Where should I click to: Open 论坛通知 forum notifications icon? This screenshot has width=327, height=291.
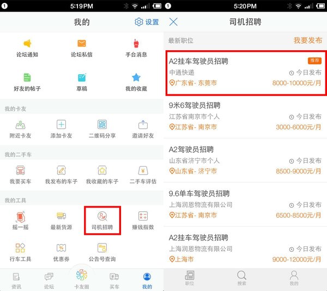pos(27,44)
